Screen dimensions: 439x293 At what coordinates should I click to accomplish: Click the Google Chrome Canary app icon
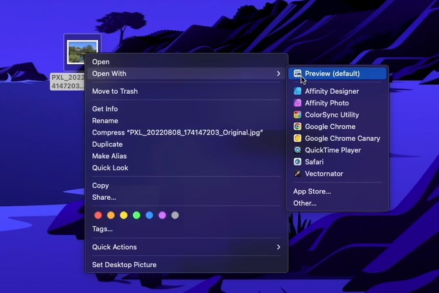pos(297,138)
